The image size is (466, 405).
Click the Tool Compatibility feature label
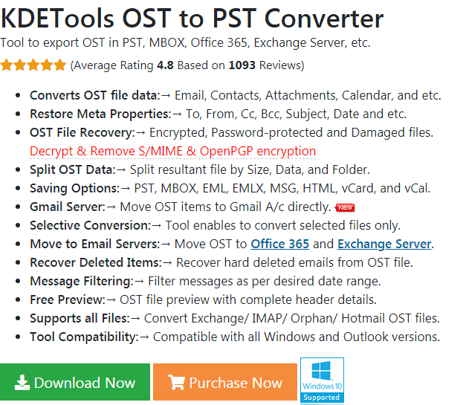click(x=84, y=337)
